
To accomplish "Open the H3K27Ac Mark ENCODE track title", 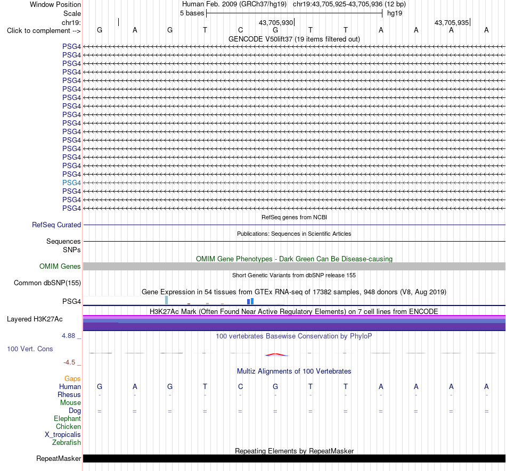I will (x=294, y=311).
